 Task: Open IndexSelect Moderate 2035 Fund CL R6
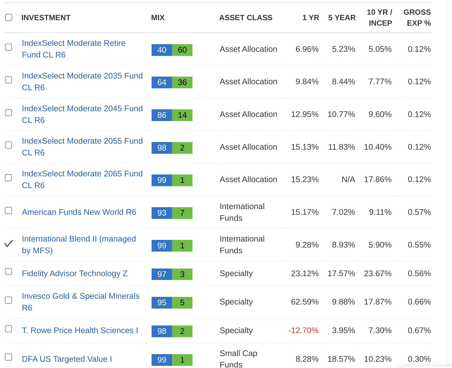(82, 82)
